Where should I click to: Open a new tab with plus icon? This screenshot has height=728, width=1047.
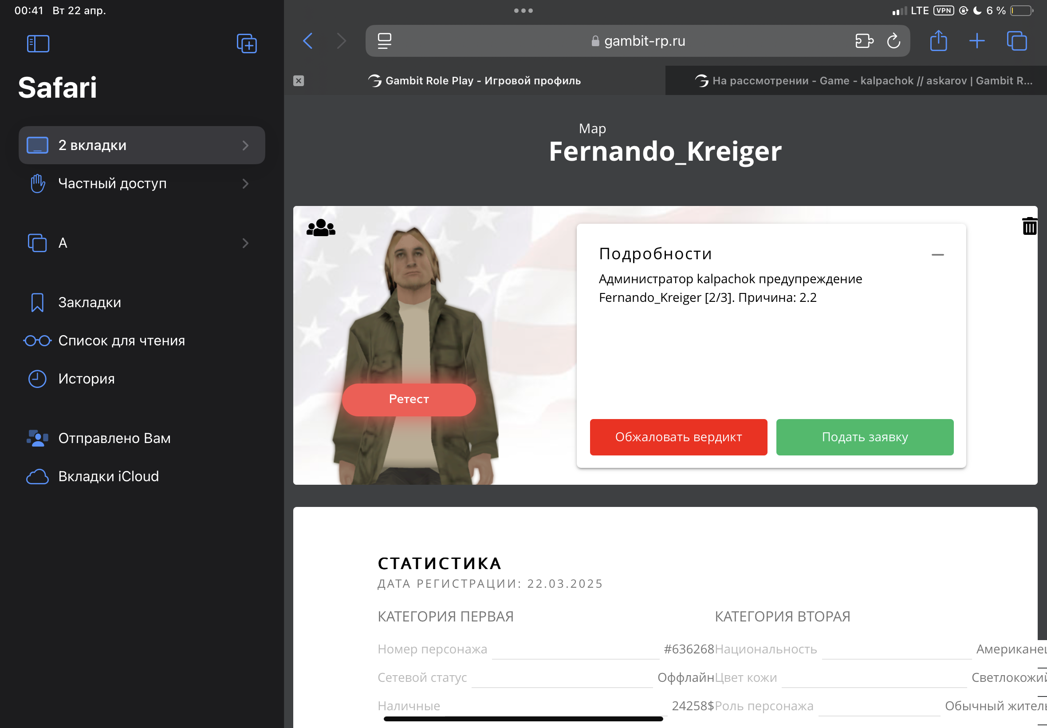(x=976, y=41)
